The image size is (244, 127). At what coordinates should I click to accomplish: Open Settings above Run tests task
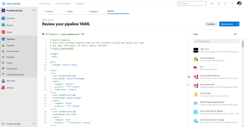tap(53, 109)
